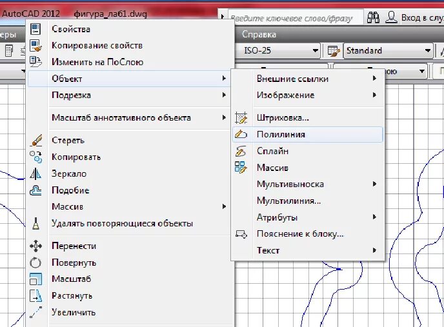Click the arrow button left of search field
Screen dimensions: 444x327
point(223,17)
